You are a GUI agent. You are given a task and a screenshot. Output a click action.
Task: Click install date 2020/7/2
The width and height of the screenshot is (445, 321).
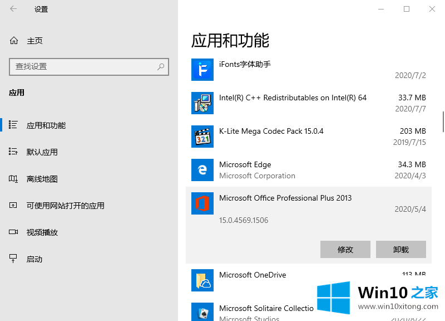(411, 75)
